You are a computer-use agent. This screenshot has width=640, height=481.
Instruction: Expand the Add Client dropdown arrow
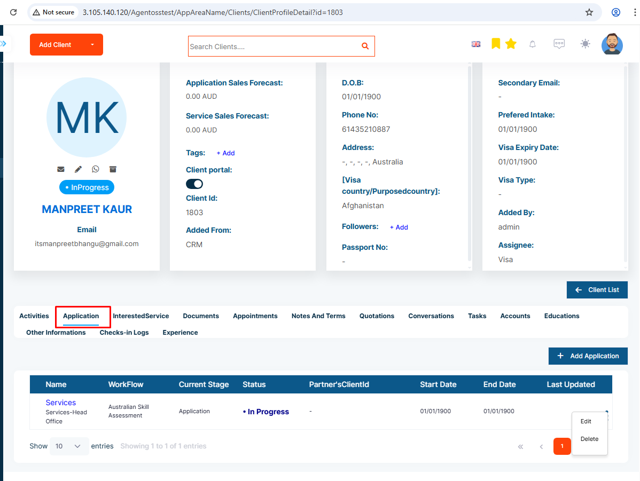[x=92, y=44]
